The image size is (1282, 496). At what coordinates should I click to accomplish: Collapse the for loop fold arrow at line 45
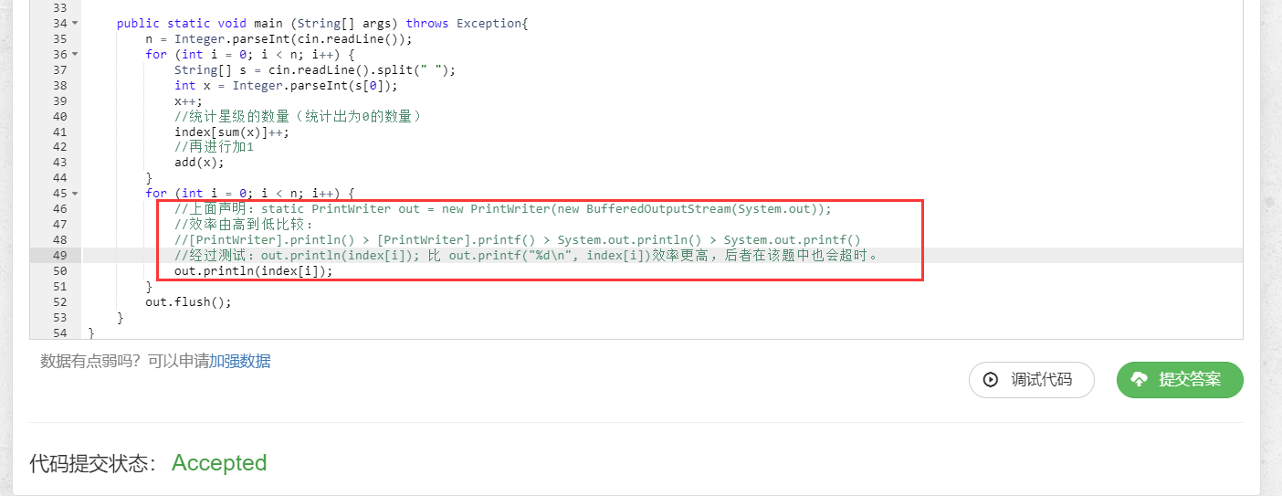[x=74, y=193]
